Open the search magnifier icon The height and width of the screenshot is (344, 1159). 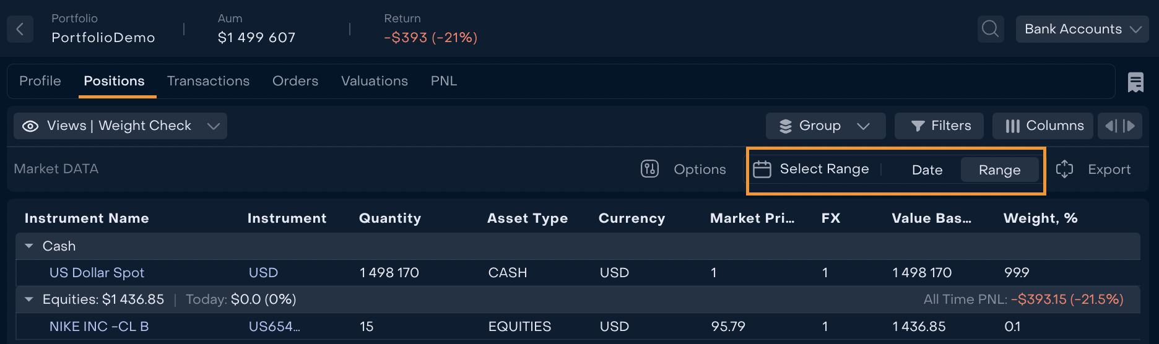(990, 29)
